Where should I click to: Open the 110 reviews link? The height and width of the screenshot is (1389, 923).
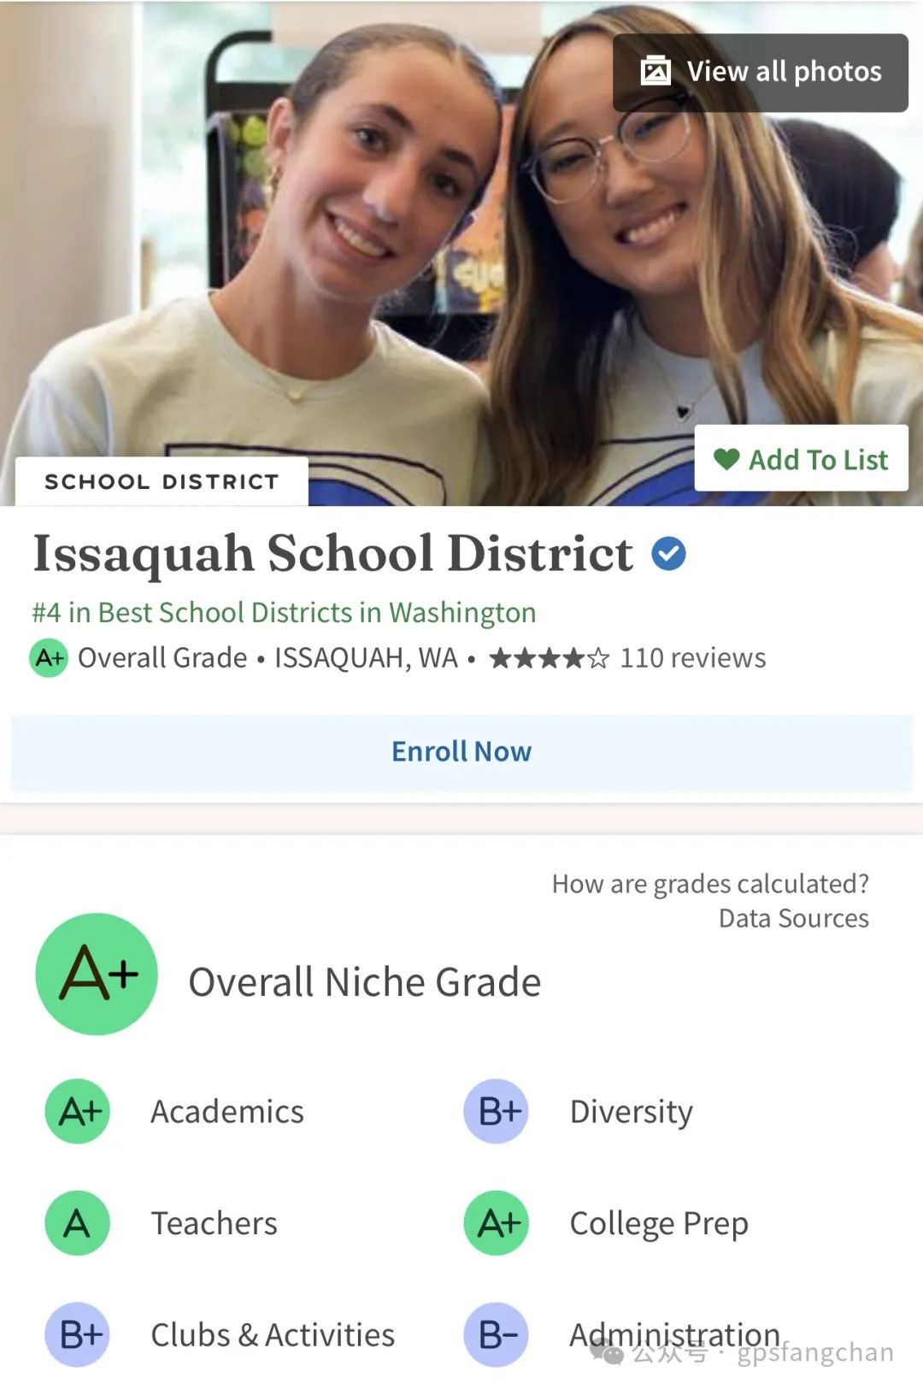coord(692,658)
